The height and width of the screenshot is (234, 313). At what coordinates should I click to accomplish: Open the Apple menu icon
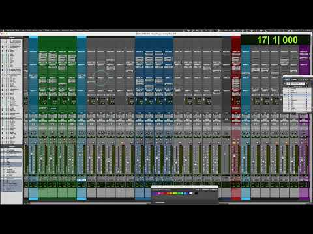pyautogui.click(x=3, y=31)
